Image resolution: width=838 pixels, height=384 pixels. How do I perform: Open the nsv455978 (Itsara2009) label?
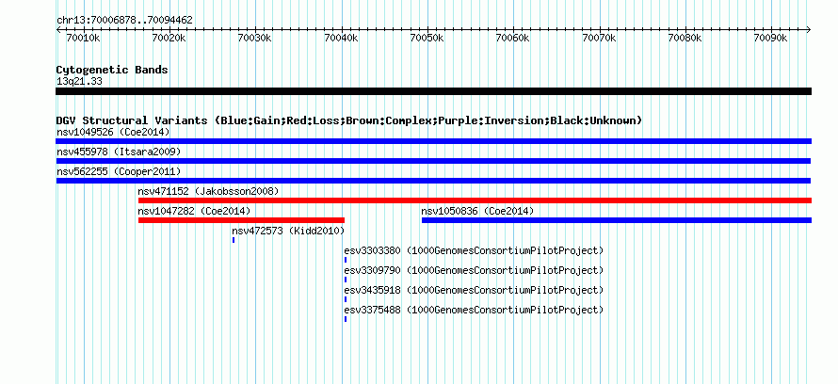(x=119, y=152)
